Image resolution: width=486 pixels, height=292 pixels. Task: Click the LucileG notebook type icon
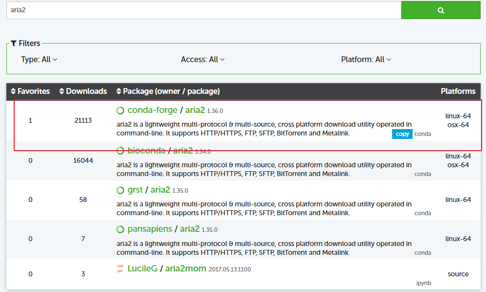[120, 269]
